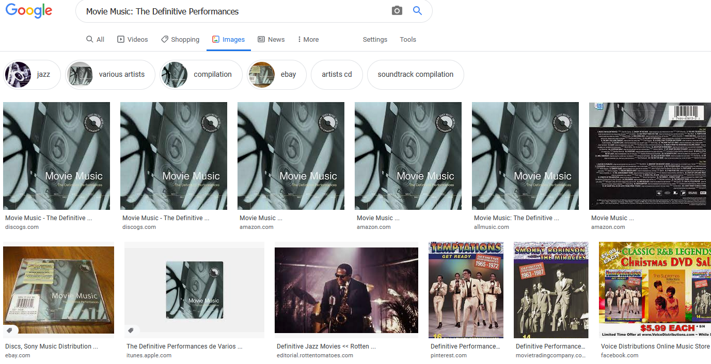Click 'Voice Distributions Online Music Store' title
Image resolution: width=711 pixels, height=364 pixels.
[x=655, y=346]
